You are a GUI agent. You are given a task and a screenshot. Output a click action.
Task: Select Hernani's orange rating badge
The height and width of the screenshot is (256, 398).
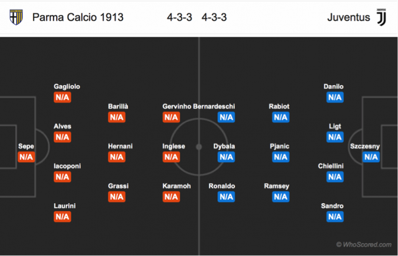point(117,157)
